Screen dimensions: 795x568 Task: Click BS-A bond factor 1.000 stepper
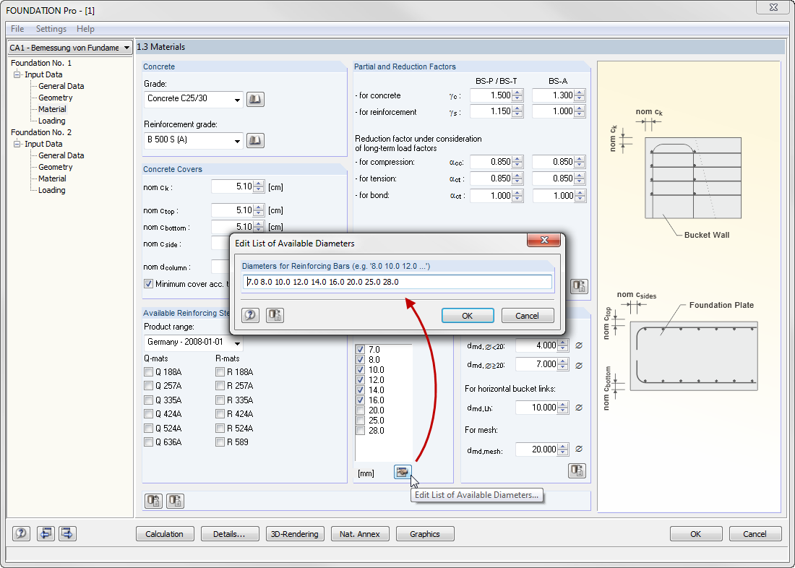(580, 196)
